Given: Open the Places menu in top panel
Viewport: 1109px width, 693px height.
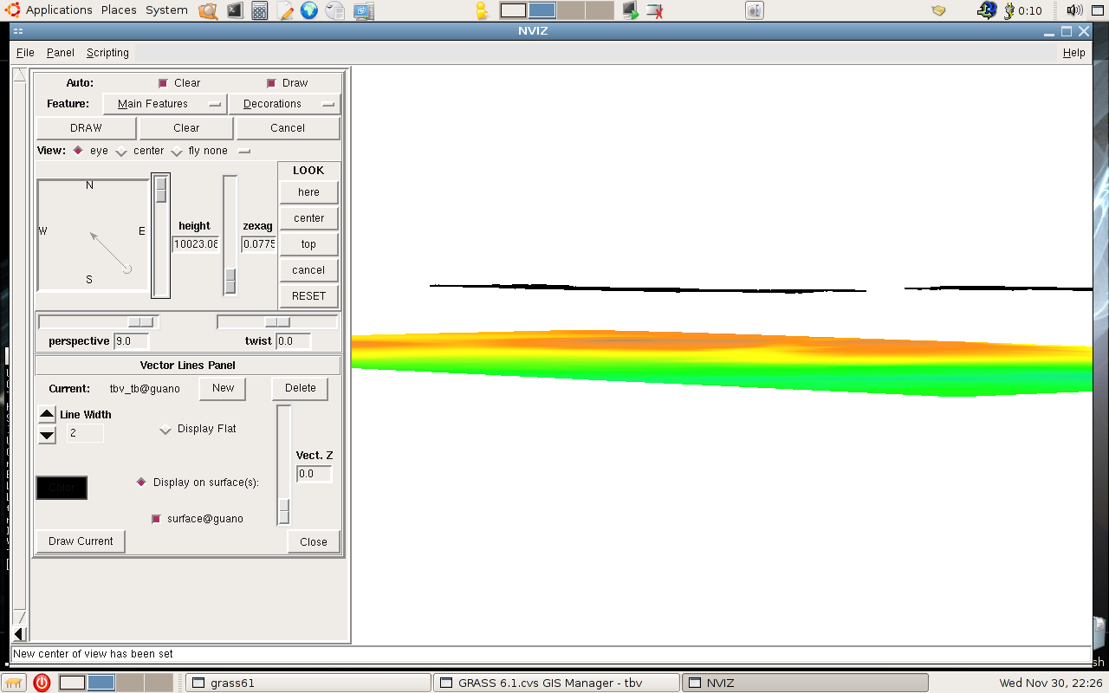Looking at the screenshot, I should 119,10.
